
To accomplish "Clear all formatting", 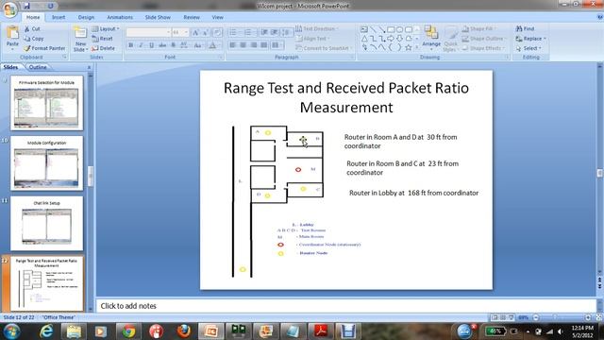I will [217, 32].
